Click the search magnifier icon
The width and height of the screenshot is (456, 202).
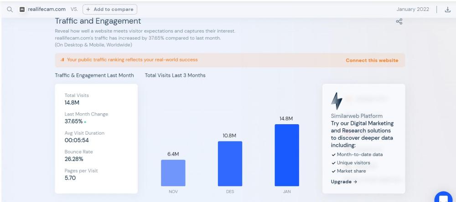click(x=5, y=9)
